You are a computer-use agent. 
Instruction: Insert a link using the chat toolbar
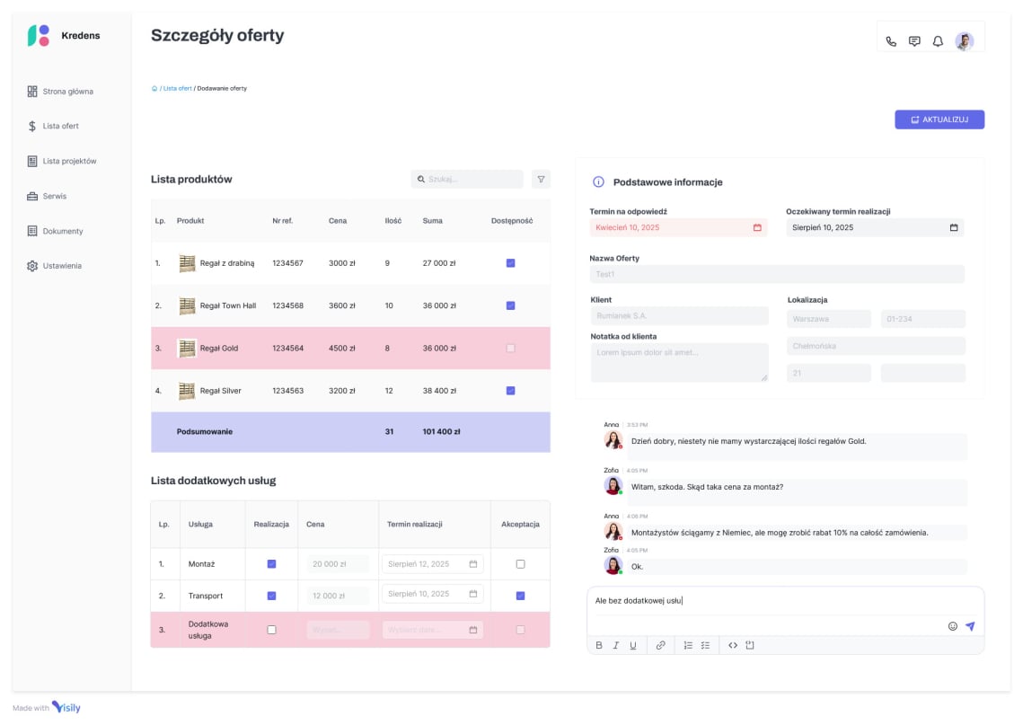point(660,645)
